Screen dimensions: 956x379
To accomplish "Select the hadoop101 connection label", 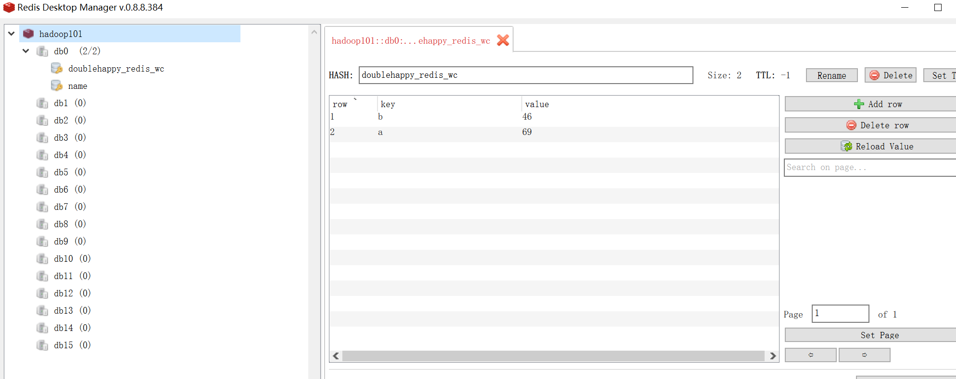I will pos(61,34).
